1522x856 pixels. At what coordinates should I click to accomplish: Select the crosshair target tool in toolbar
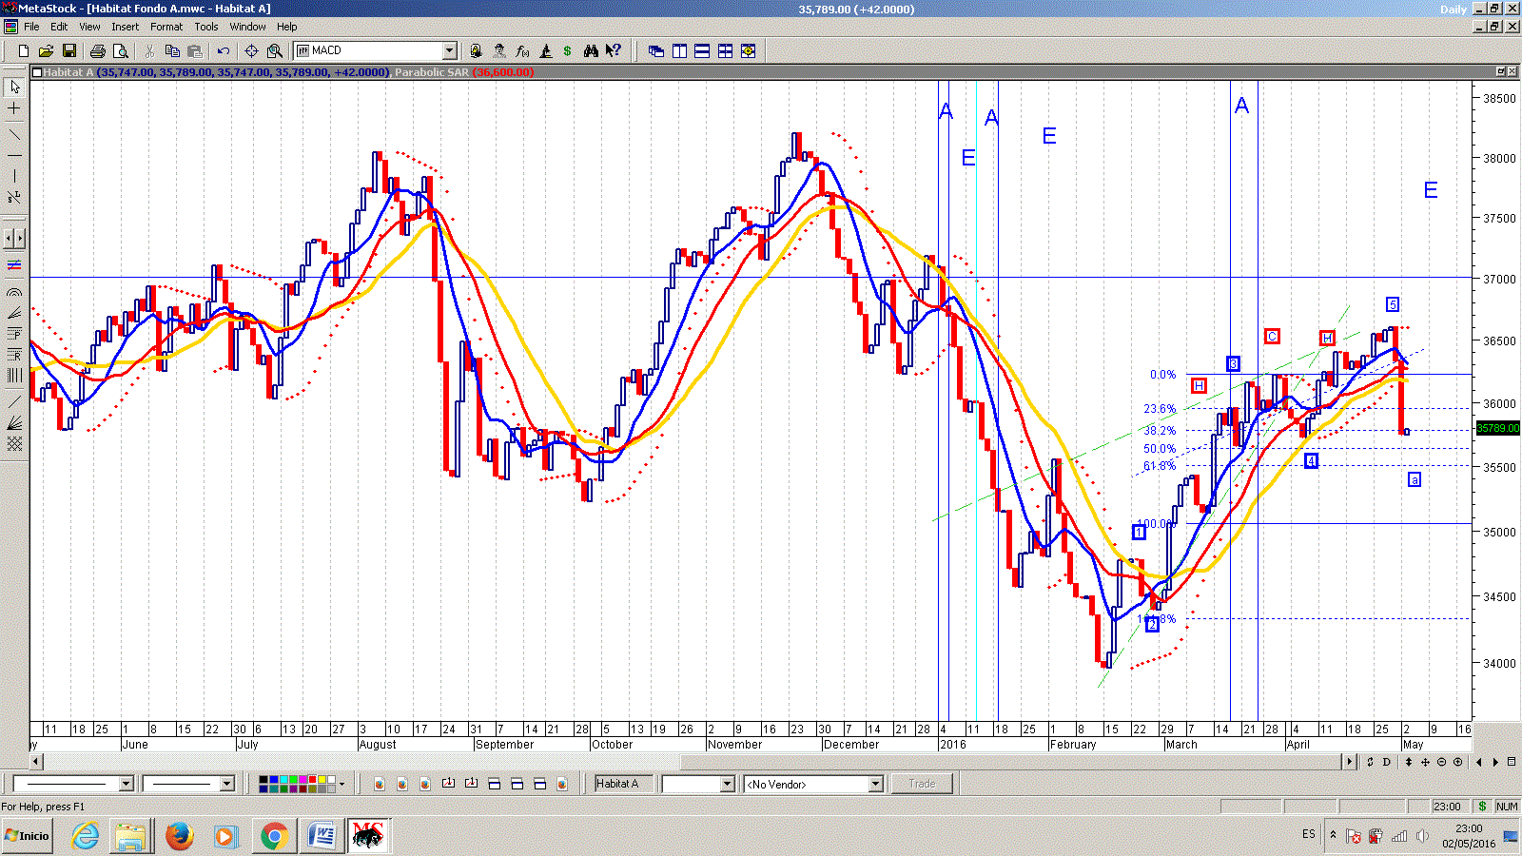[252, 50]
